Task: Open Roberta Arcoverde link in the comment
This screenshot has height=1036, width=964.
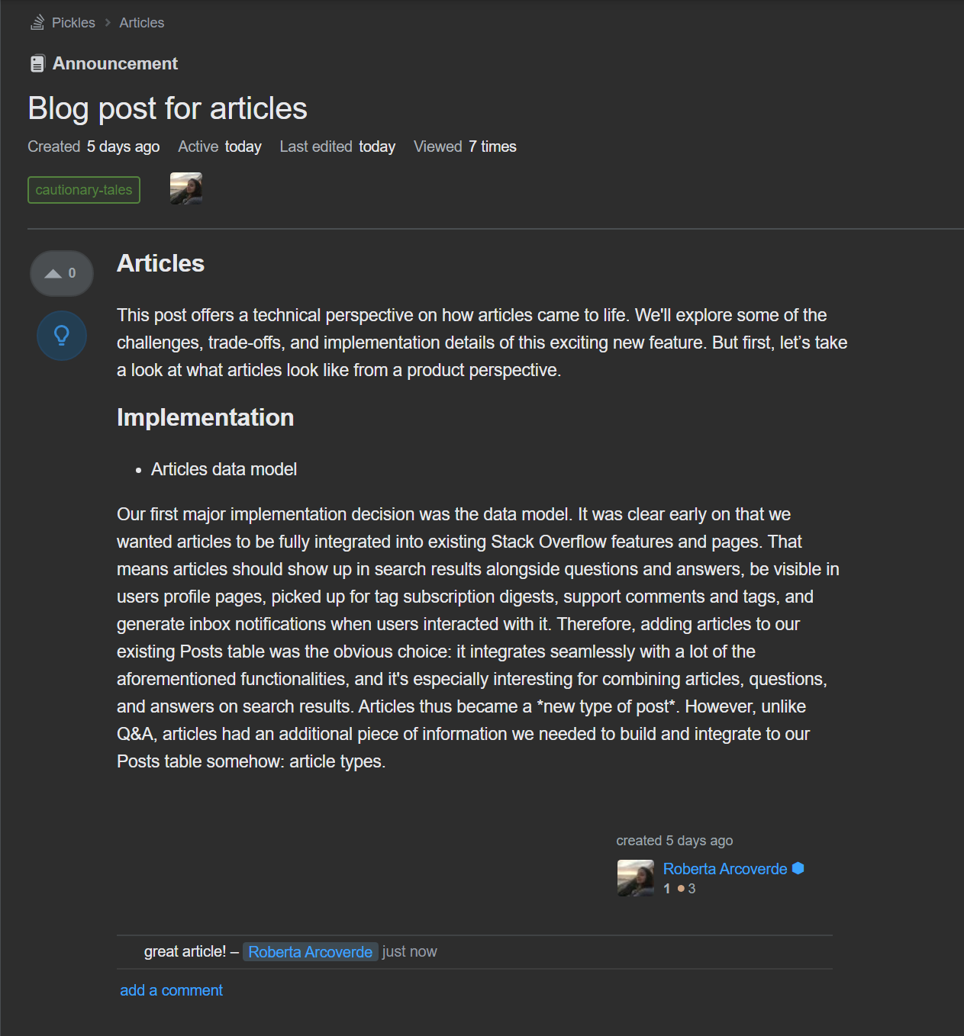Action: click(311, 952)
